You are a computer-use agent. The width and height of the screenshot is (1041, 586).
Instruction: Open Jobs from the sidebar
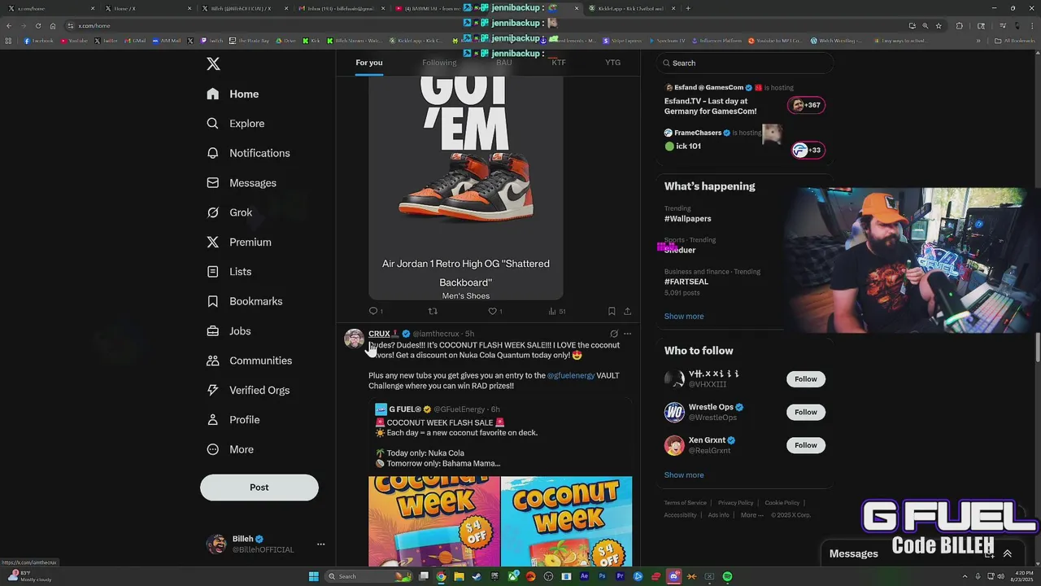pyautogui.click(x=229, y=331)
